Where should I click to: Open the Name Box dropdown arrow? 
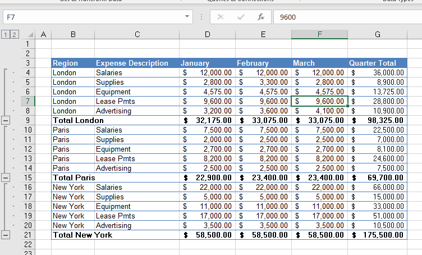[187, 17]
